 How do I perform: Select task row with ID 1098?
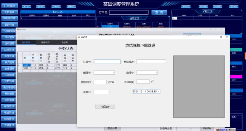click(x=27, y=65)
